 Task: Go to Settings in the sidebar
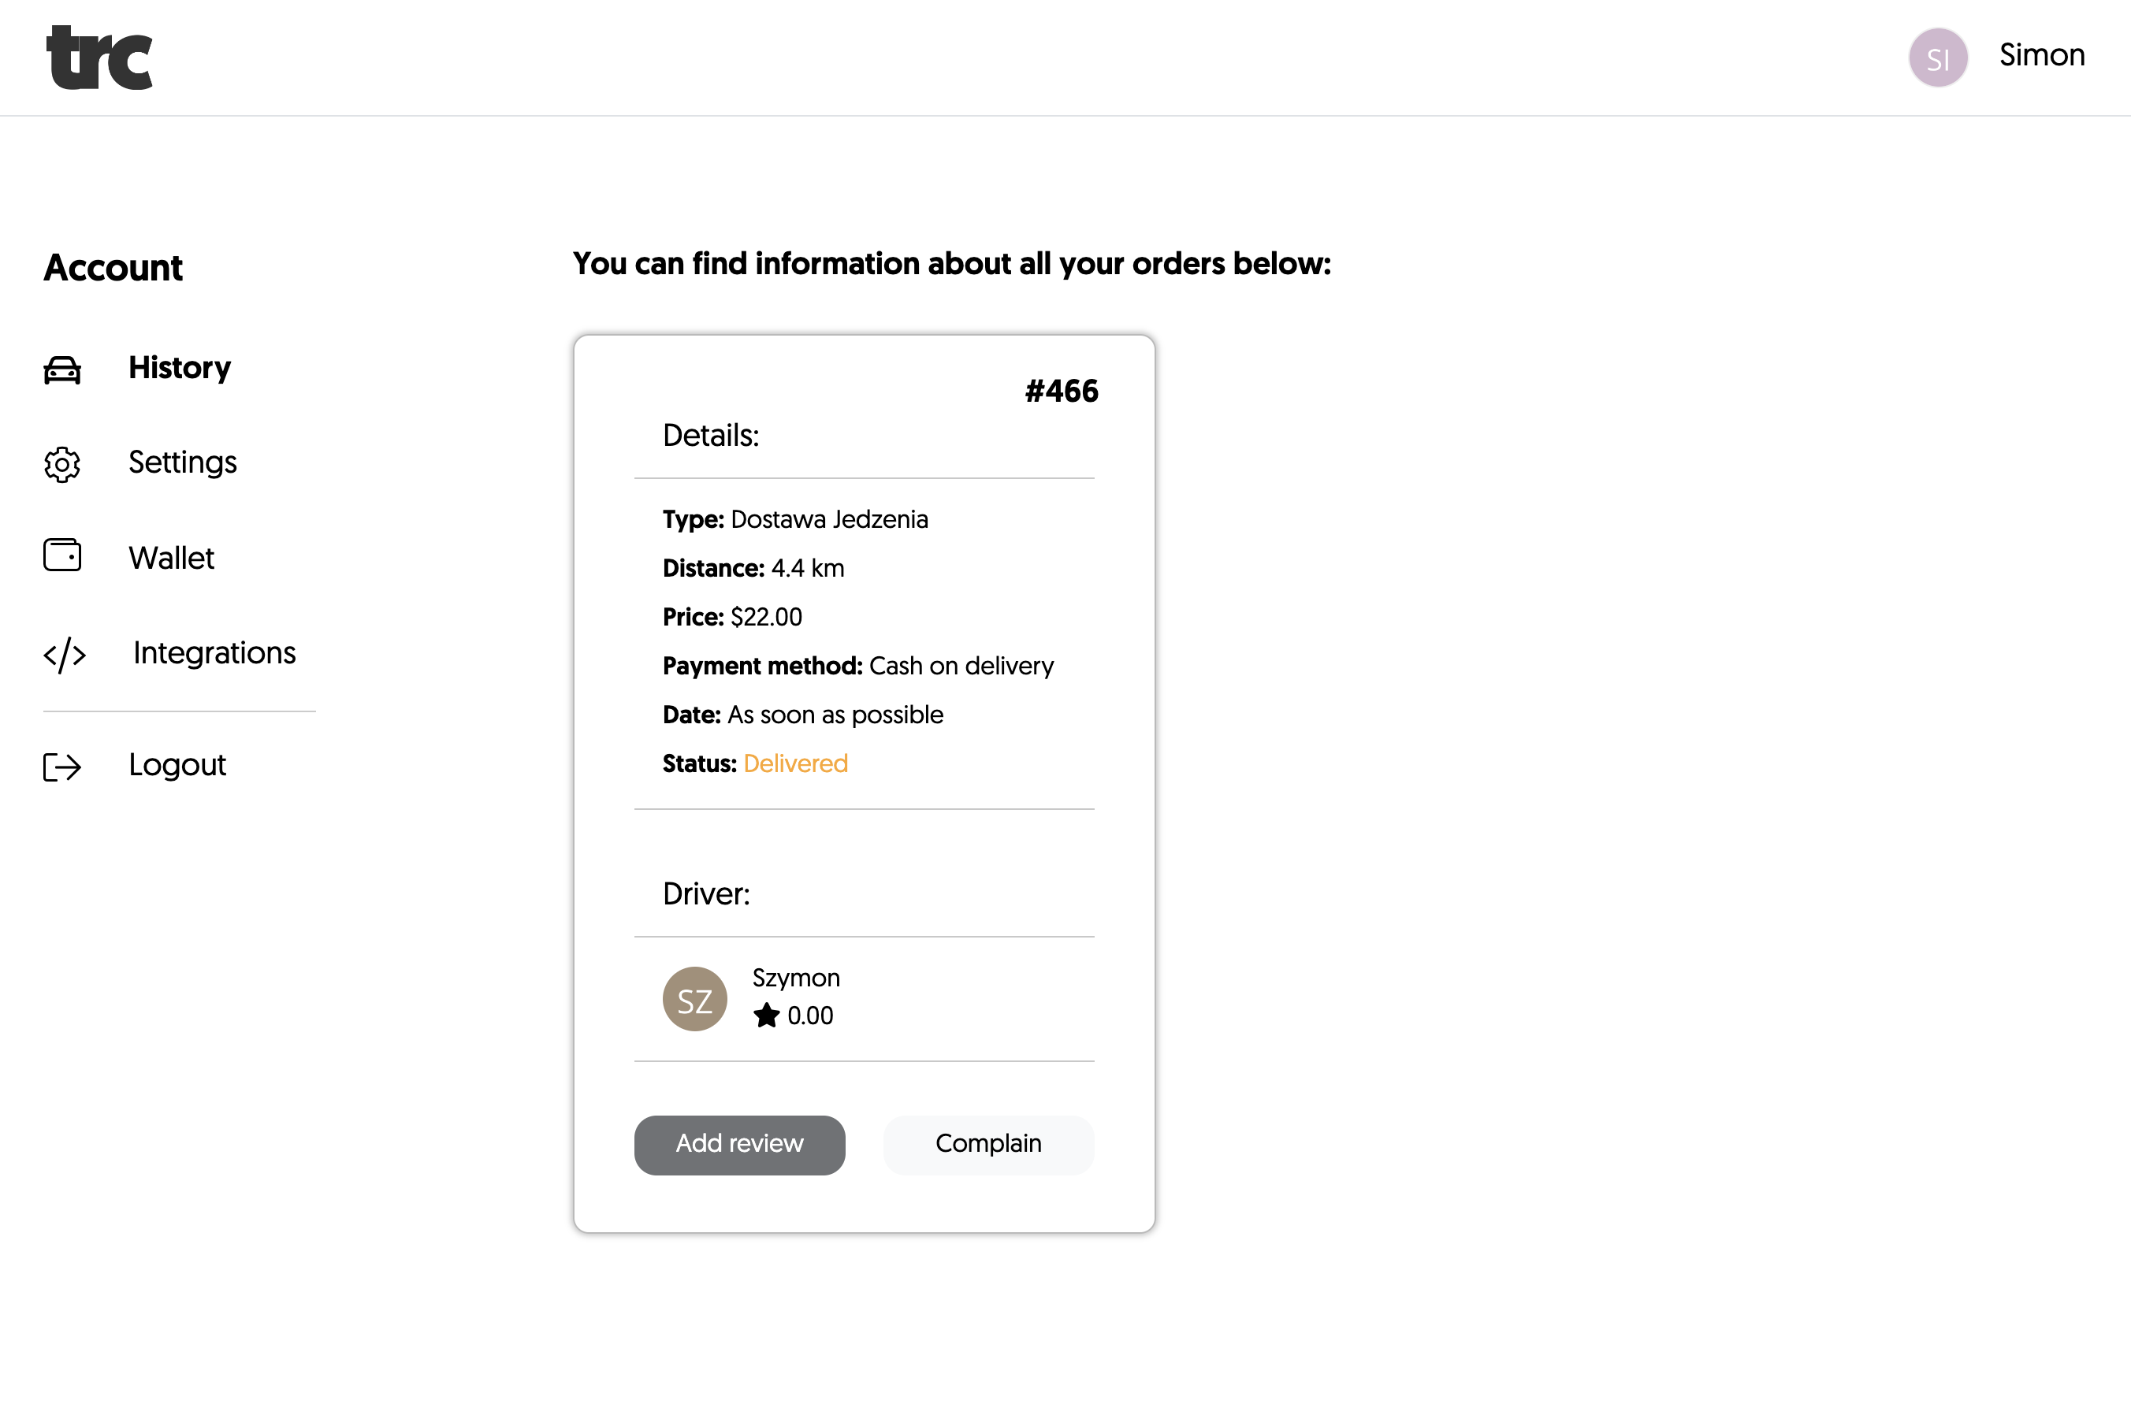pos(182,462)
